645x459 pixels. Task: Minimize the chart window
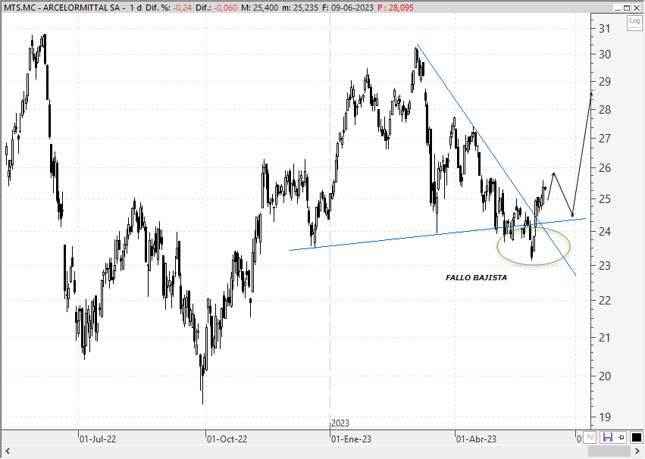click(x=617, y=8)
